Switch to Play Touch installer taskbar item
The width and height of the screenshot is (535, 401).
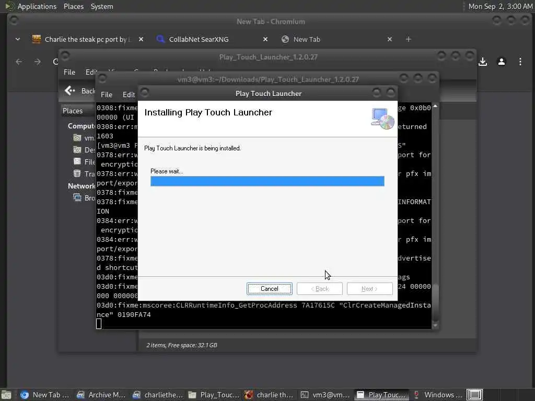pos(381,395)
